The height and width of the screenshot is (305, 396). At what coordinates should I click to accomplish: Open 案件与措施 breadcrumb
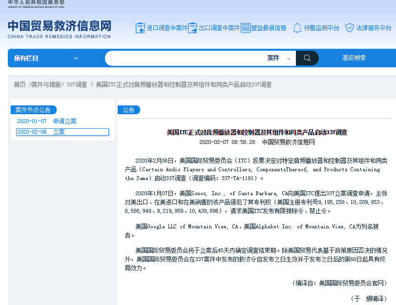(46, 84)
